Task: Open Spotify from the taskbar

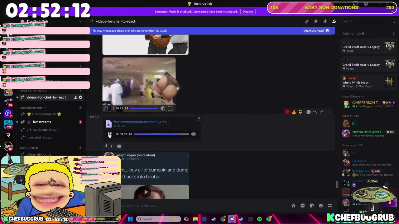Action: click(259, 219)
